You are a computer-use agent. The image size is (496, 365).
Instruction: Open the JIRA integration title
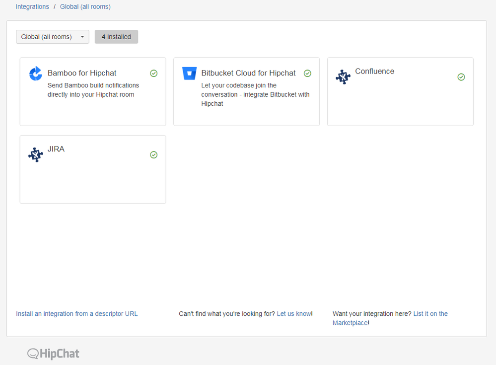[56, 149]
